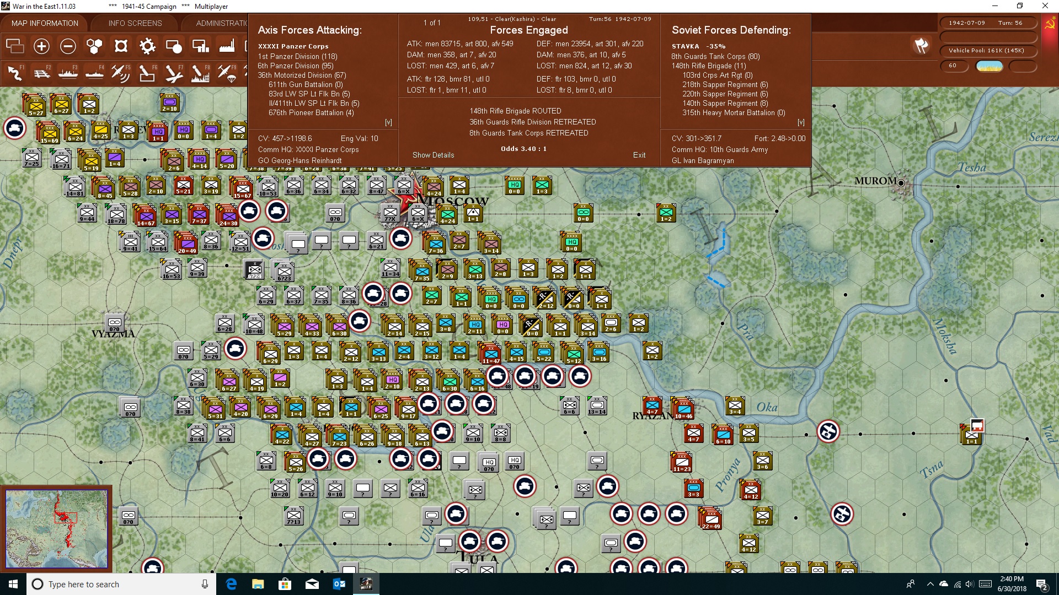The image size is (1059, 595).
Task: Click 148th Rifle Brigade (11) entry
Action: [x=709, y=66]
